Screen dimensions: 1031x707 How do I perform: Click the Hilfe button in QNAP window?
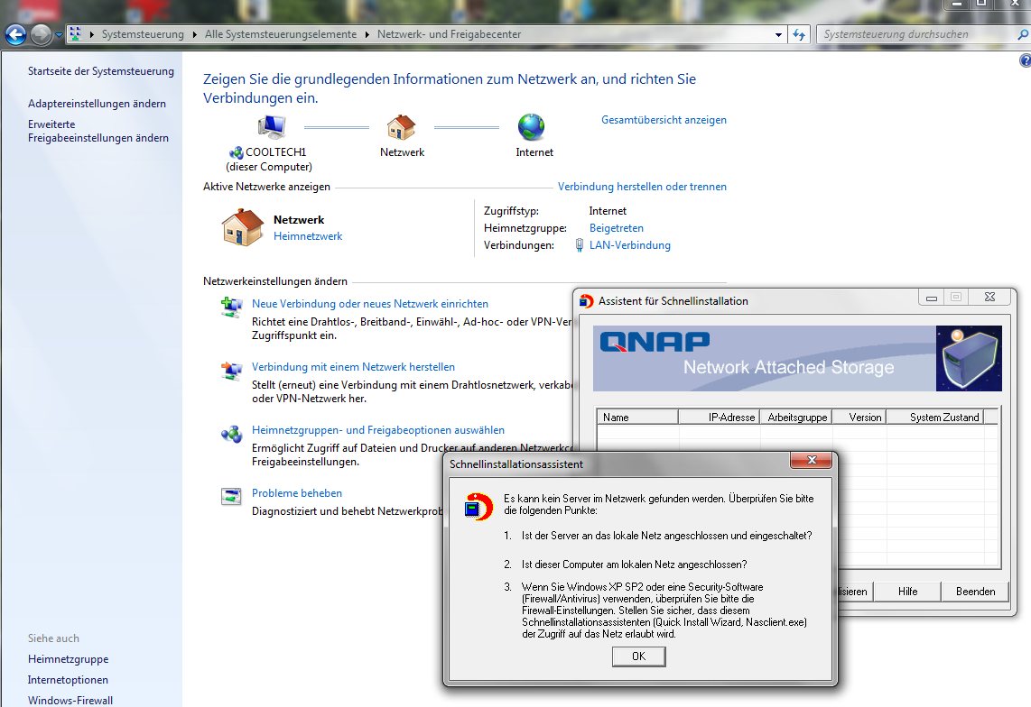click(907, 592)
